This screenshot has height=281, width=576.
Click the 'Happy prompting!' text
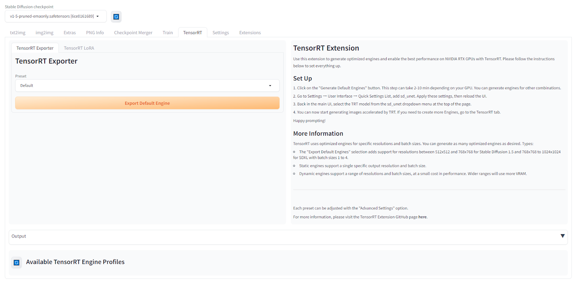point(309,121)
